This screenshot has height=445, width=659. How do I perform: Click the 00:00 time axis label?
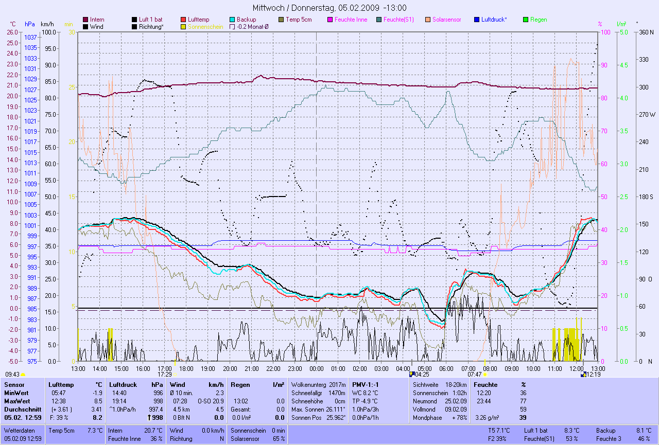pyautogui.click(x=316, y=368)
